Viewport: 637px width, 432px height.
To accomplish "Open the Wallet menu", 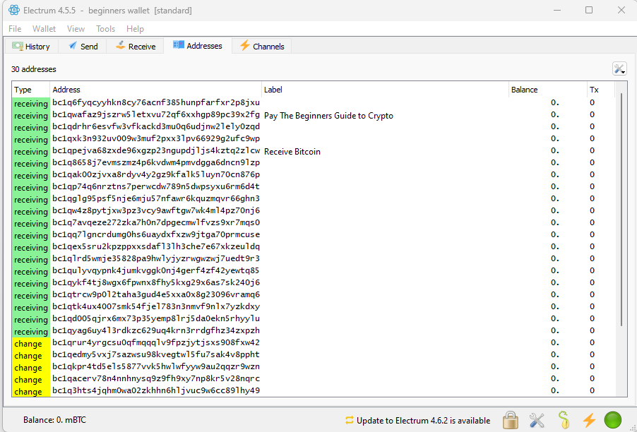I will [x=44, y=29].
